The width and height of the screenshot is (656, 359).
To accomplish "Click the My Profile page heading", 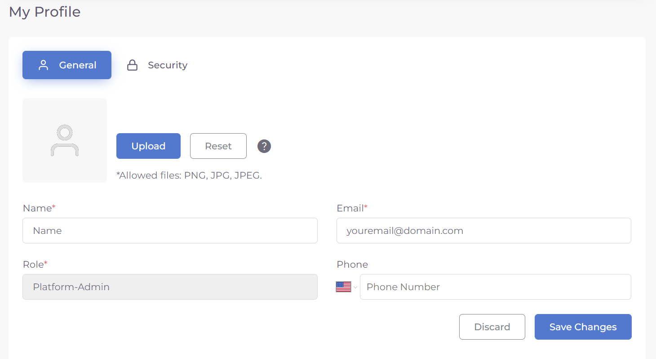I will click(x=45, y=12).
